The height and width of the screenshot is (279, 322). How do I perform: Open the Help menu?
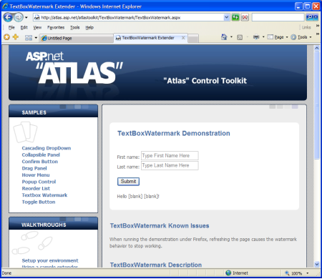(89, 27)
